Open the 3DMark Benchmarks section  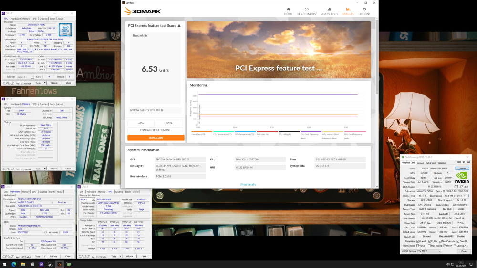[306, 11]
